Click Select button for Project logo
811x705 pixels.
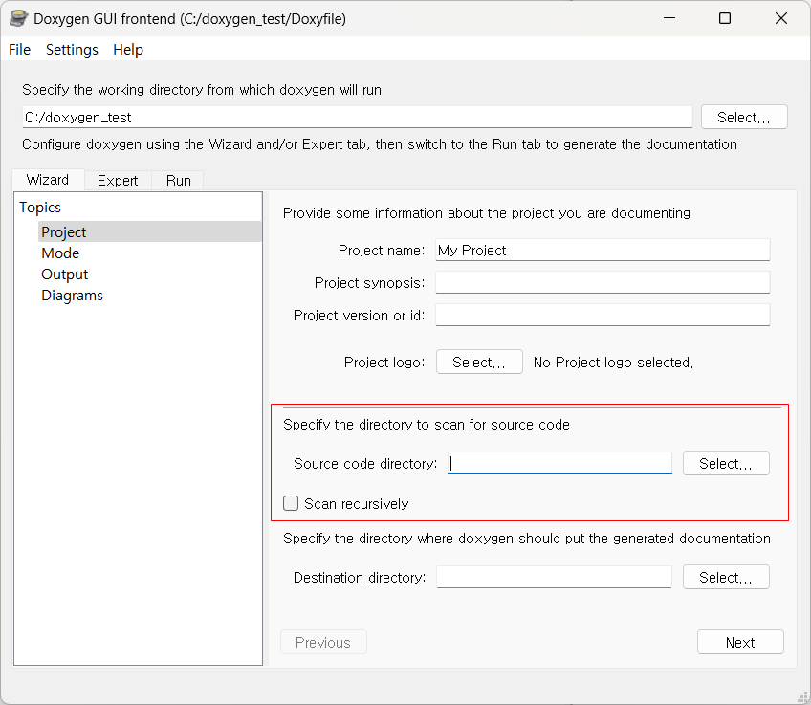(x=479, y=363)
